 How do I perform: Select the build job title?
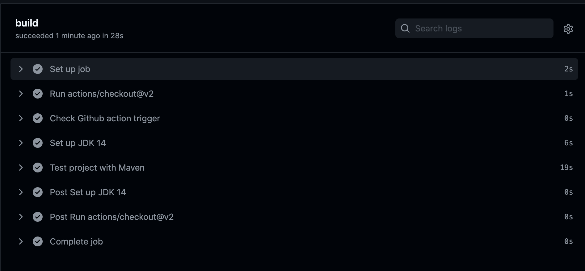pyautogui.click(x=27, y=22)
